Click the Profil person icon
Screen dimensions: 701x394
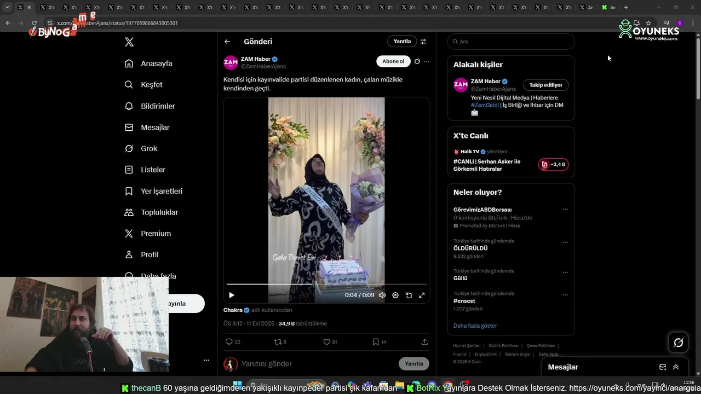click(x=129, y=255)
